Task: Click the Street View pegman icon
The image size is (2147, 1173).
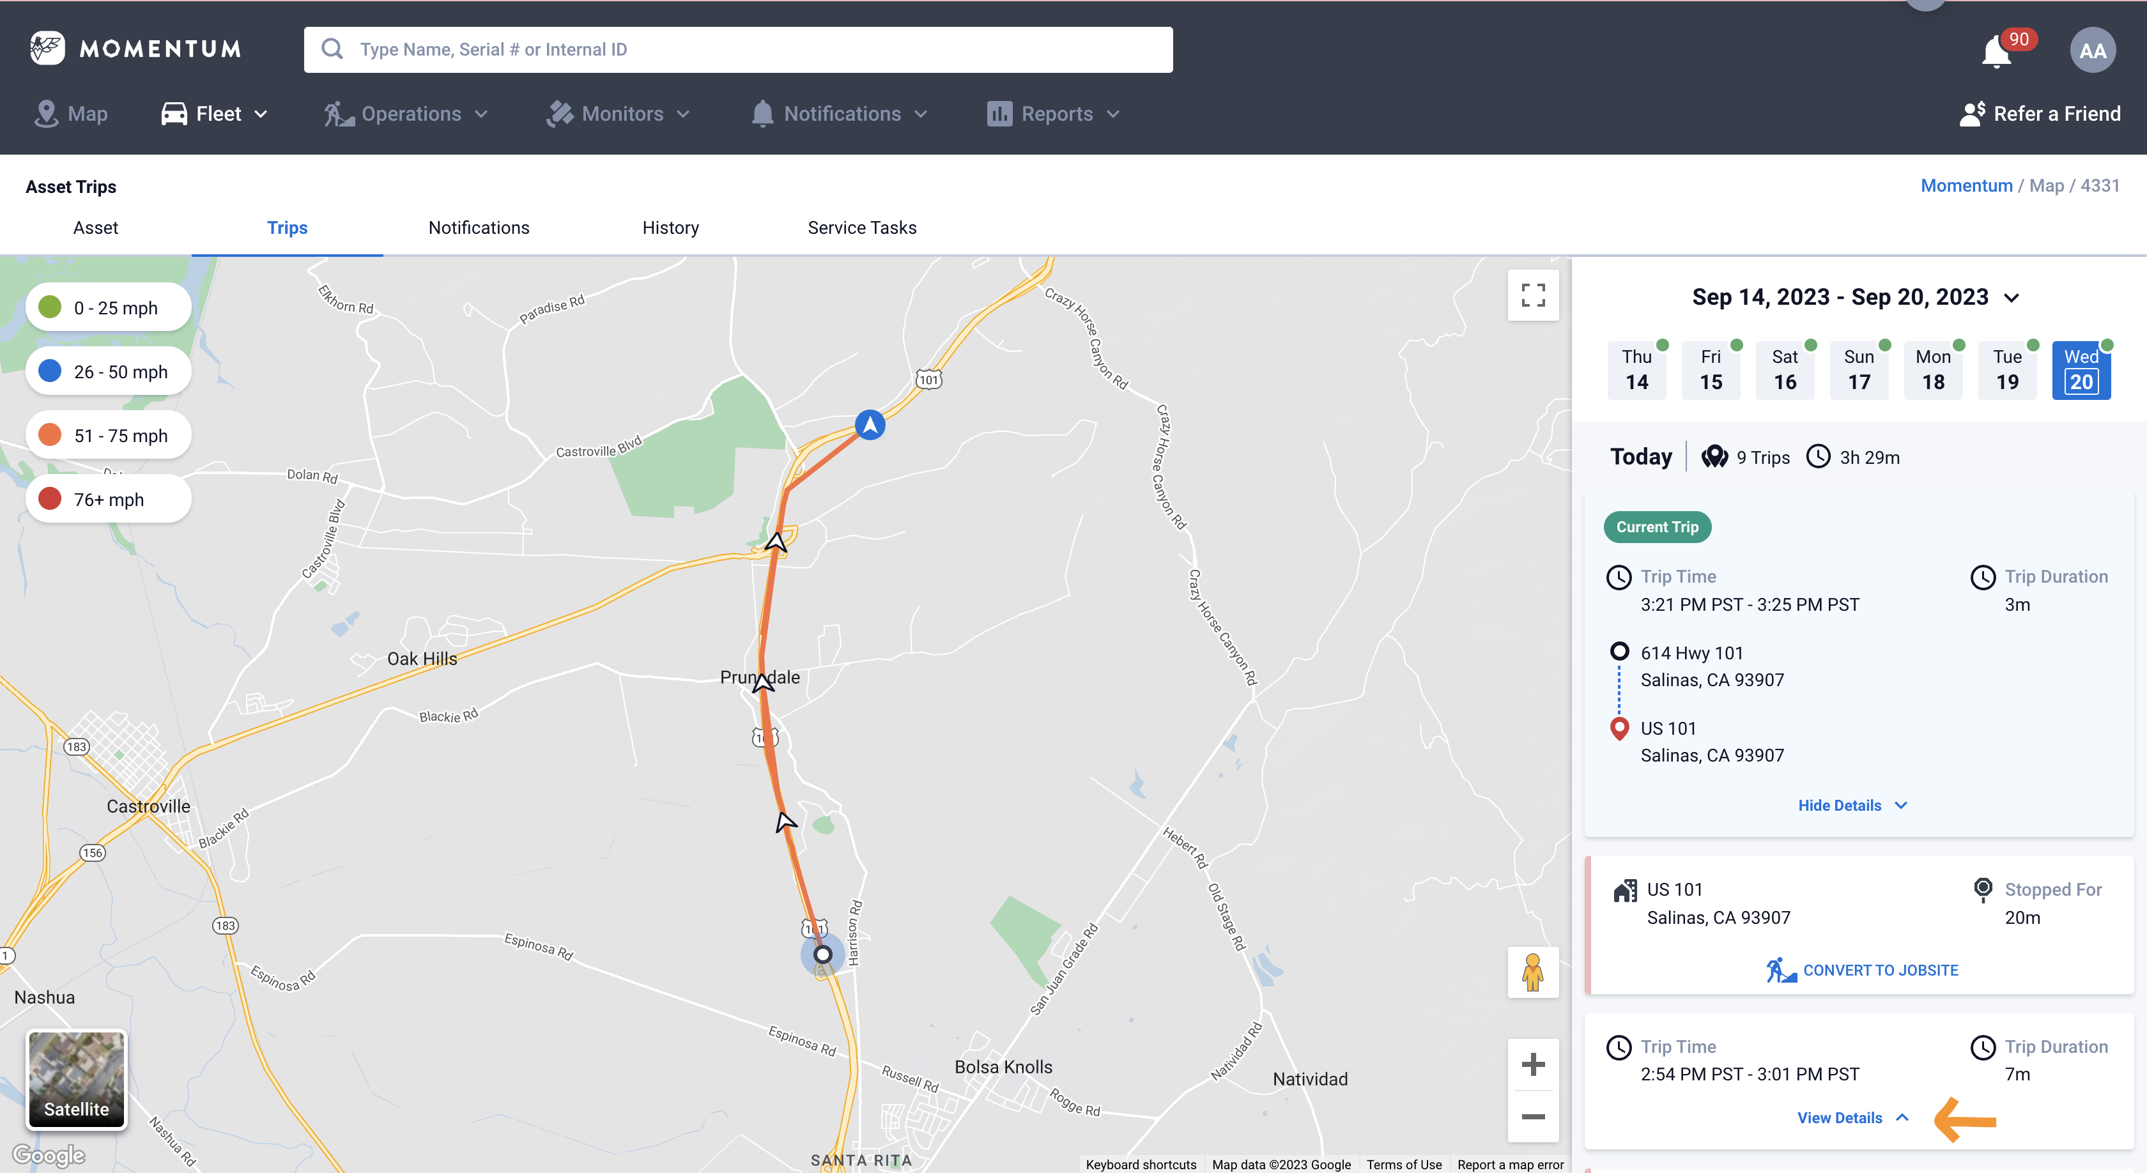Action: 1533,971
